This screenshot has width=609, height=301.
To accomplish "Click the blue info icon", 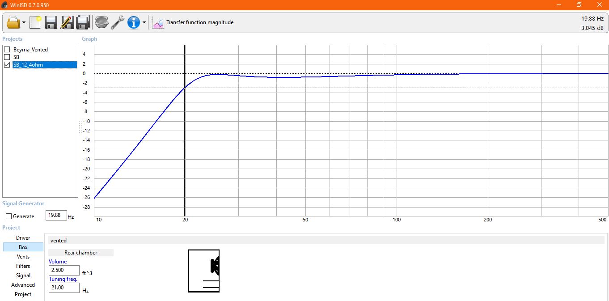I will pyautogui.click(x=134, y=22).
